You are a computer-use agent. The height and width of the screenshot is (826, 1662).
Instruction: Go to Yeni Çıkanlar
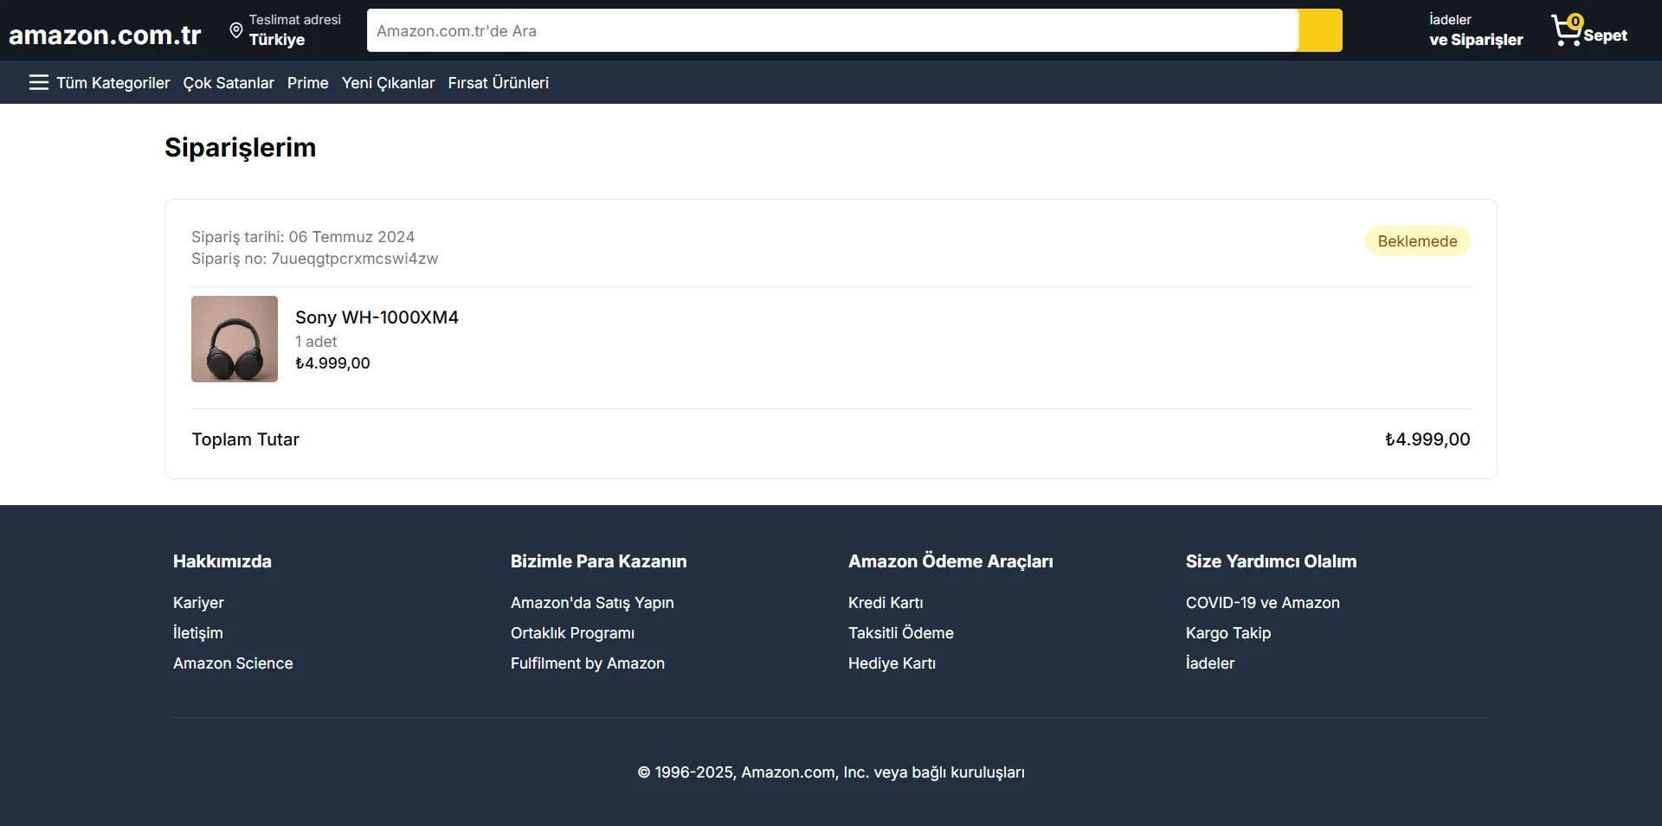(388, 83)
